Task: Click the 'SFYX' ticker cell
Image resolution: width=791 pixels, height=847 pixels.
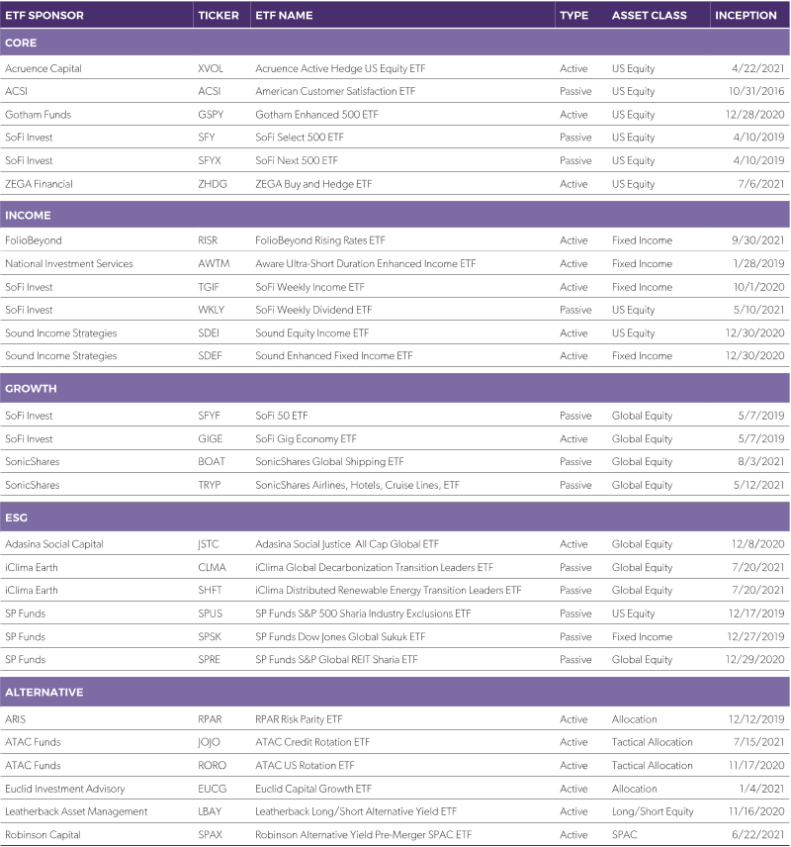Action: (210, 160)
